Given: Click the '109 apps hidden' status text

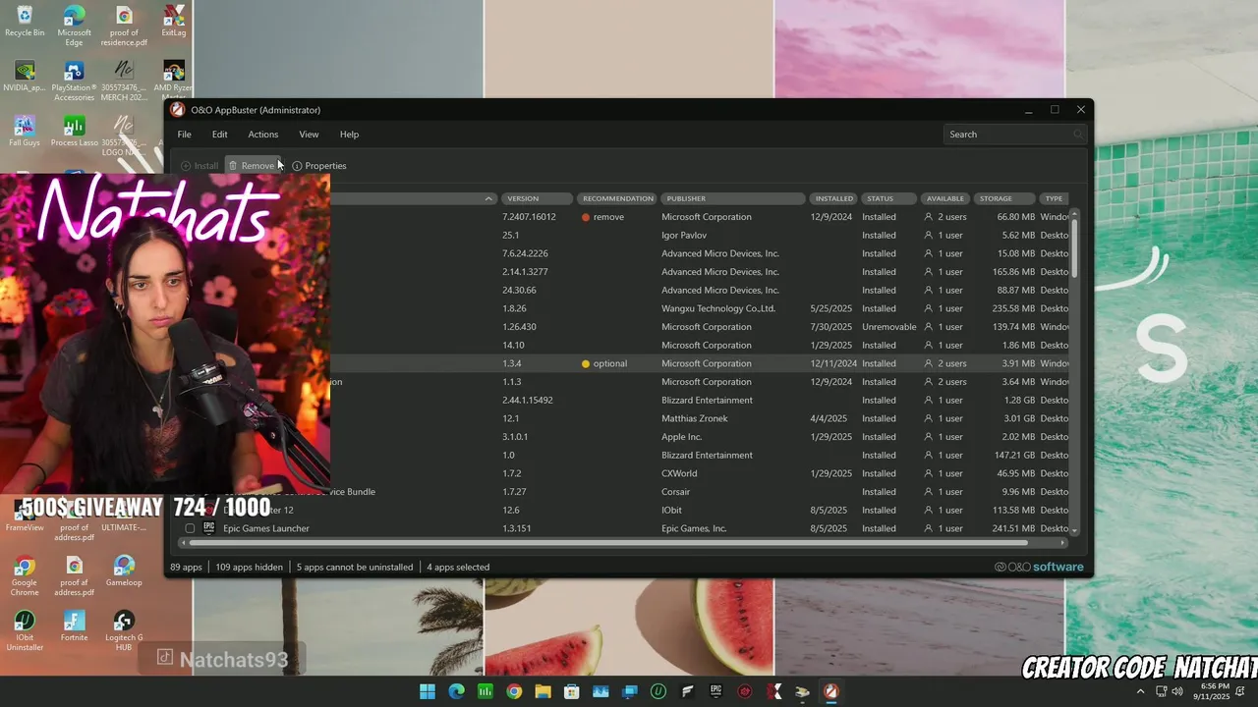Looking at the screenshot, I should coord(249,567).
